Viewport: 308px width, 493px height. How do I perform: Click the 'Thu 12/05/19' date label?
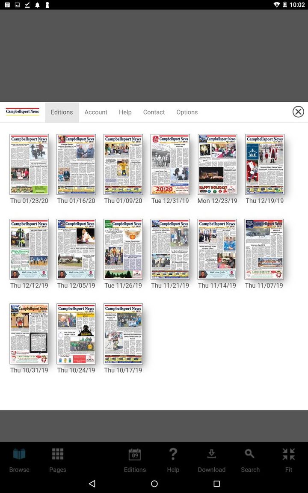[76, 285]
